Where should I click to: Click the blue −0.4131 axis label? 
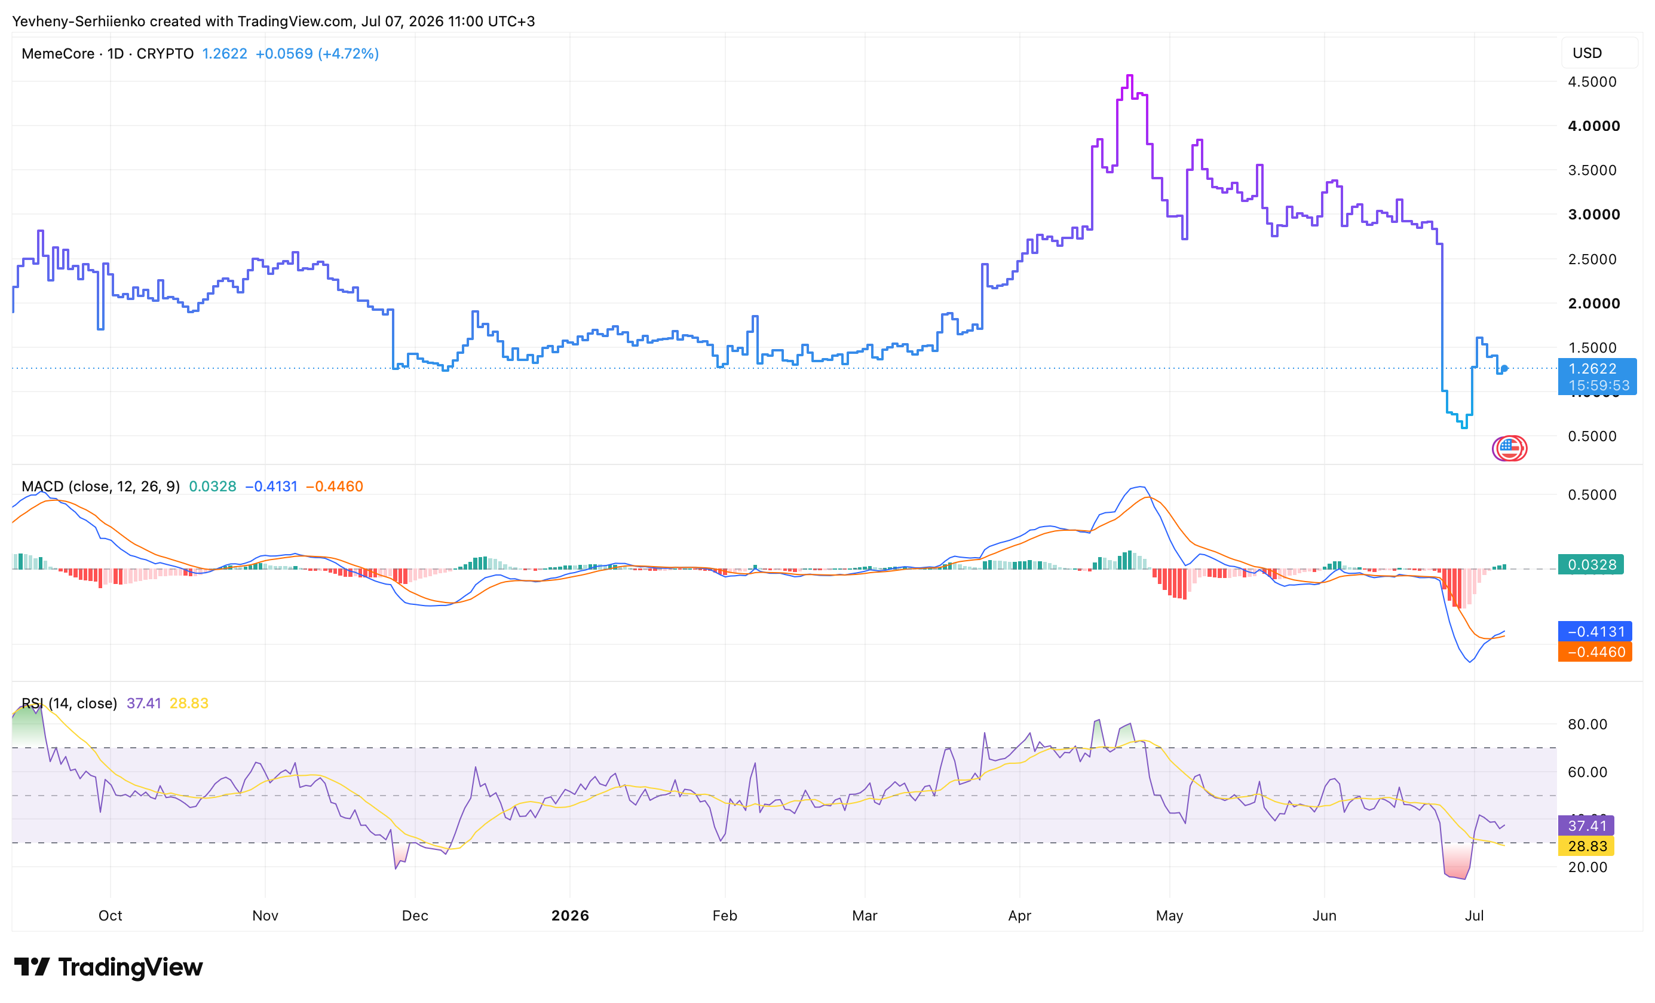tap(1595, 631)
